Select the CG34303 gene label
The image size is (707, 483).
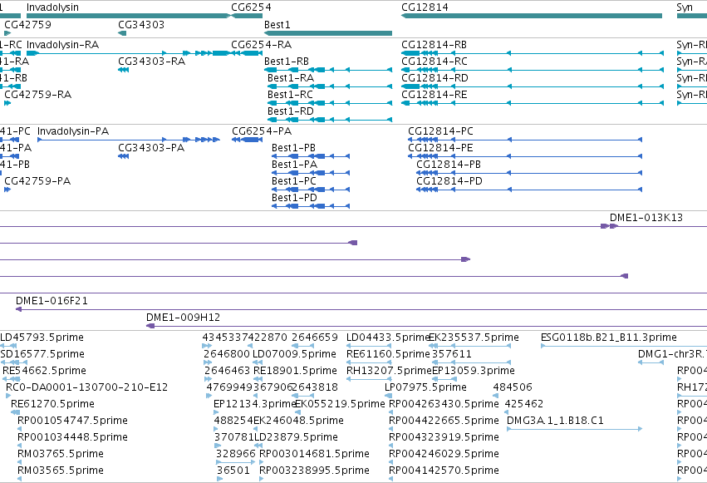(x=141, y=25)
